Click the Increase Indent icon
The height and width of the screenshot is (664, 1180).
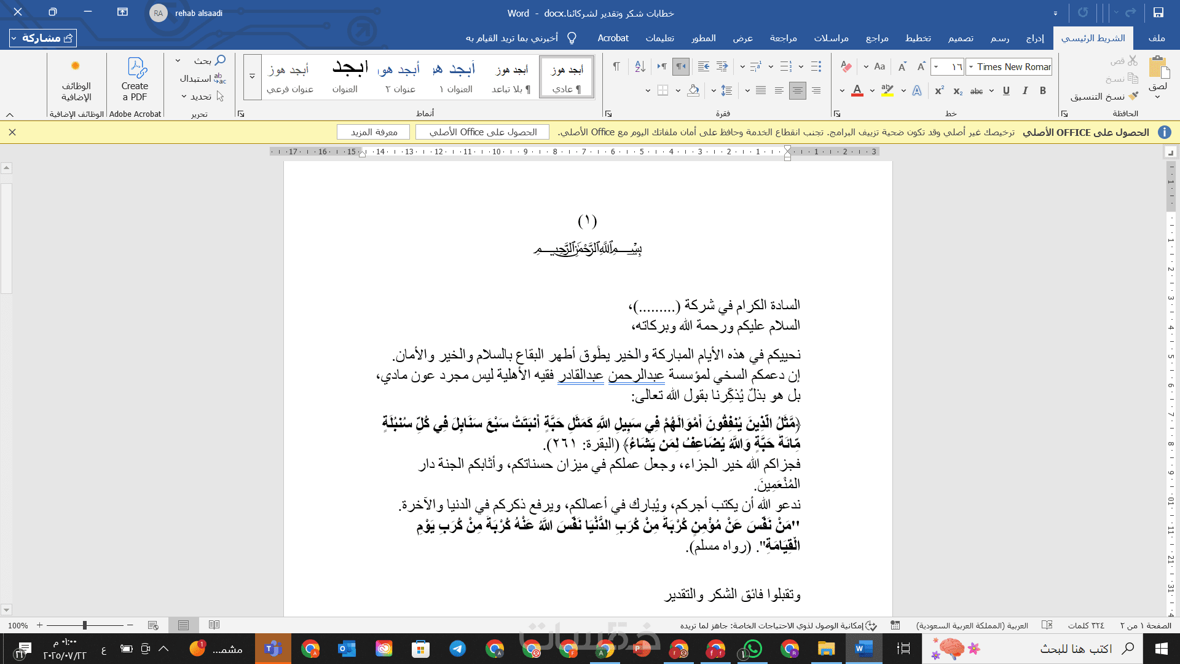pos(704,66)
